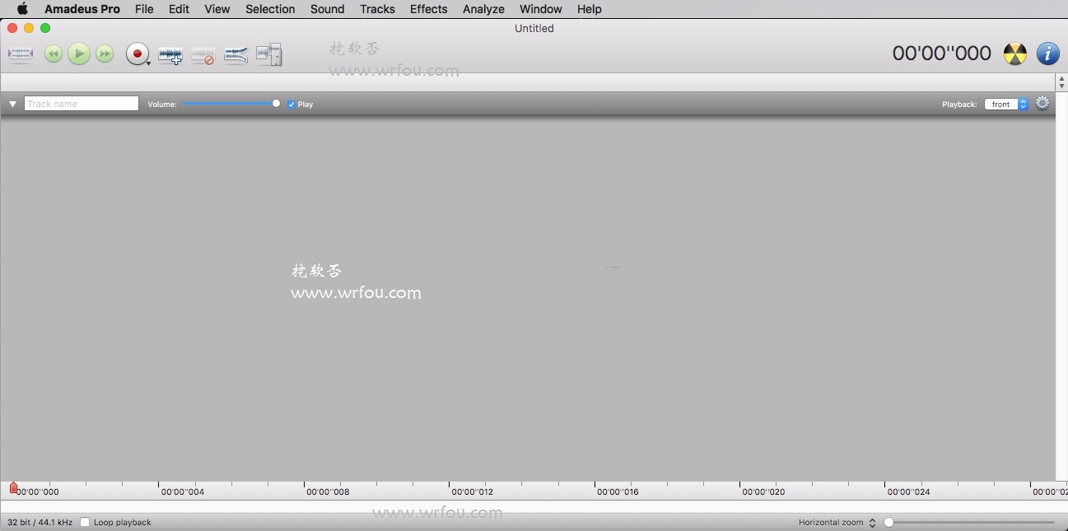Viewport: 1068px width, 531px height.
Task: Enable the Loop playback checkbox
Action: click(85, 522)
